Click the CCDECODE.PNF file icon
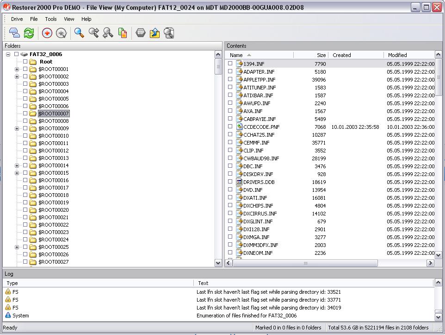 (x=239, y=127)
